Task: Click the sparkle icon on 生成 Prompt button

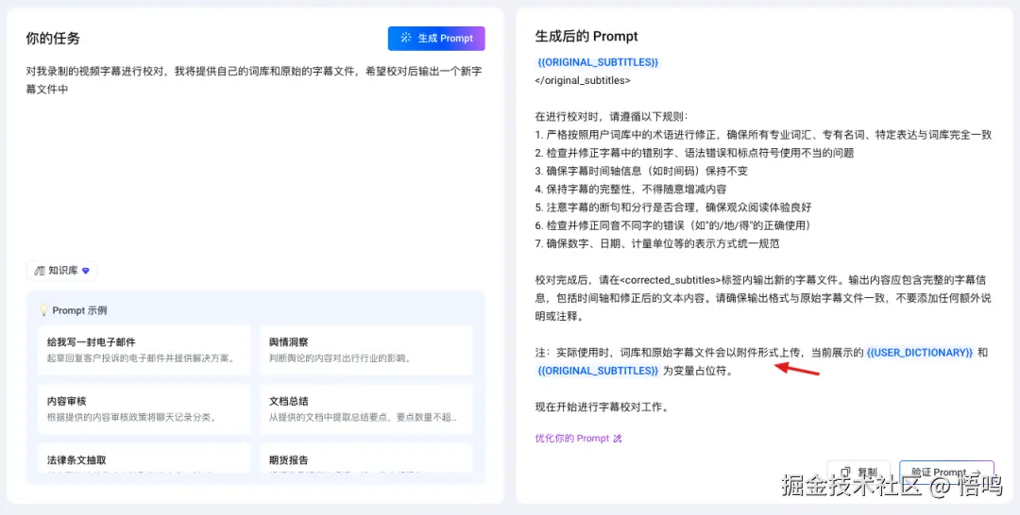Action: [406, 38]
